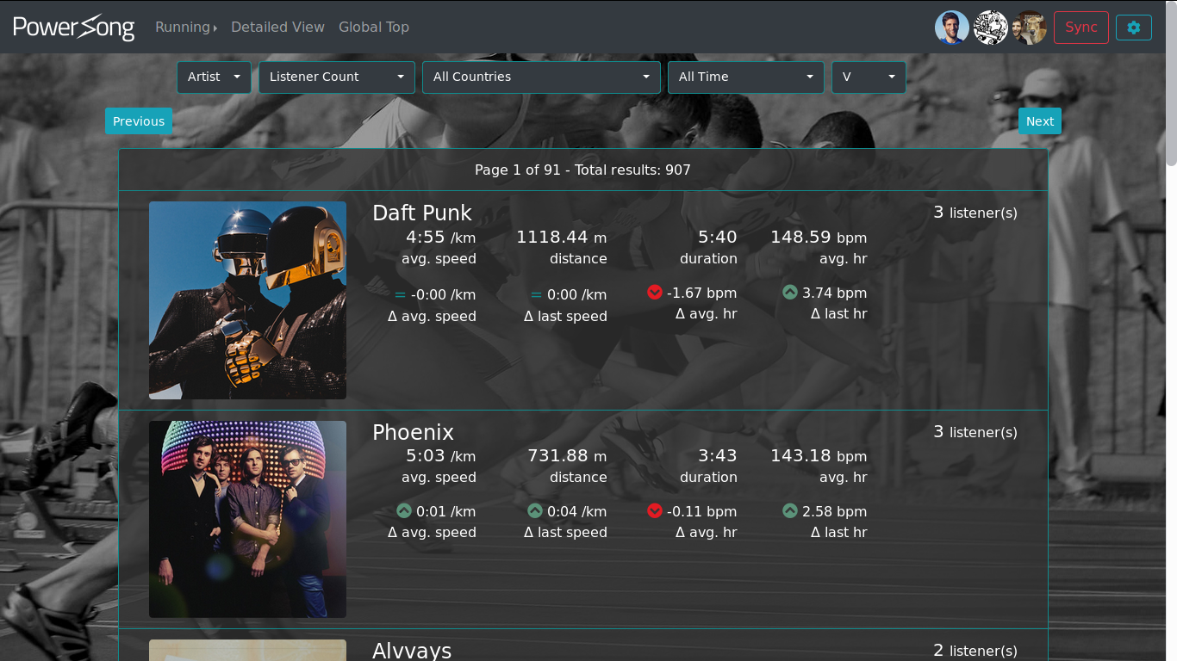The height and width of the screenshot is (661, 1177).
Task: Go to the Previous page
Action: point(139,121)
